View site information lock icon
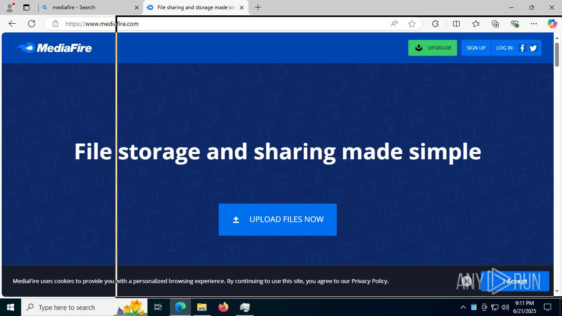The height and width of the screenshot is (316, 562). tap(55, 24)
